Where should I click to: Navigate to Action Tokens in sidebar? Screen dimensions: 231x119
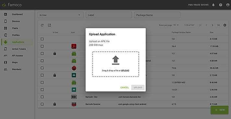pos(19,49)
